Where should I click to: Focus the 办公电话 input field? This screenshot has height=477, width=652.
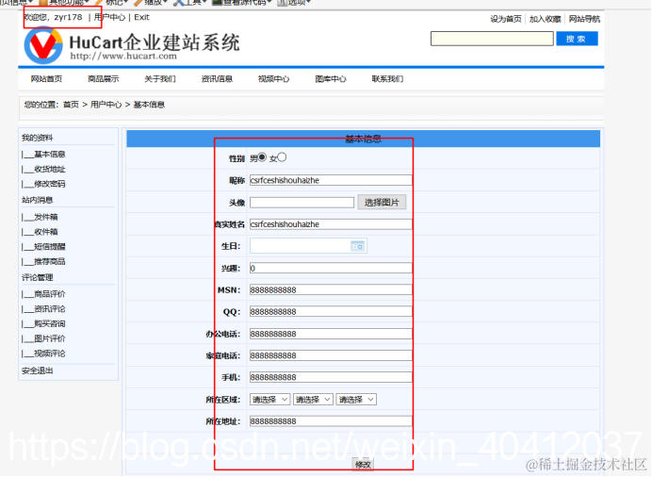[331, 334]
